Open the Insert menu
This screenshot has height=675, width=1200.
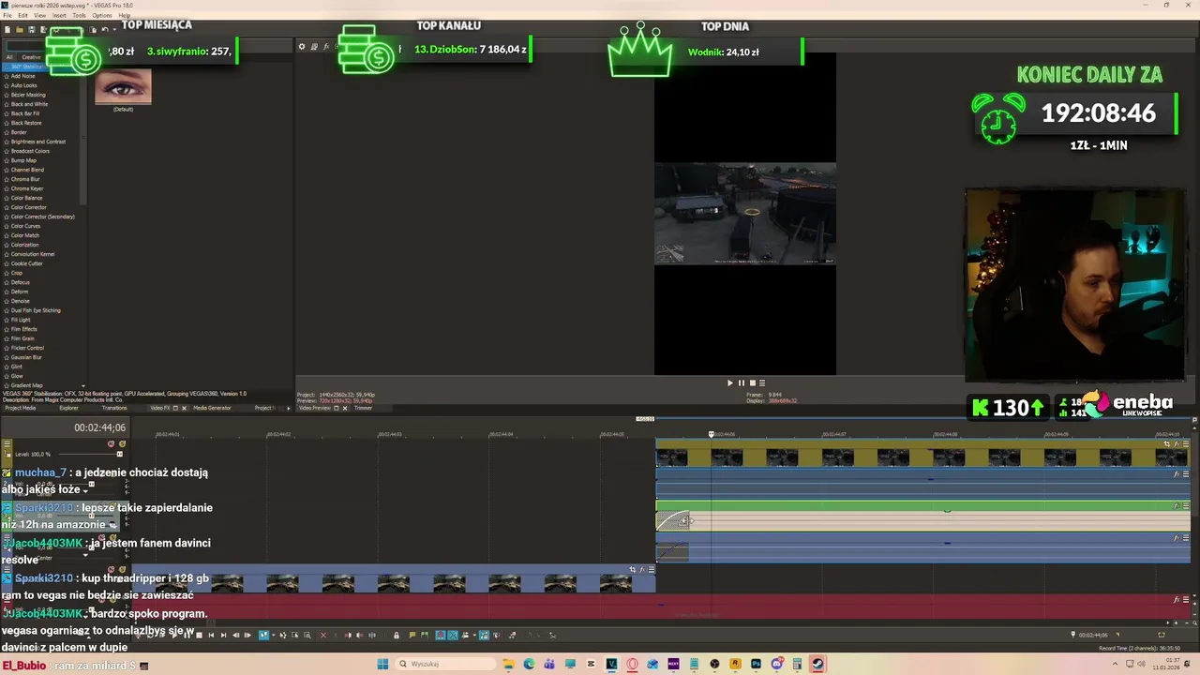coord(59,16)
